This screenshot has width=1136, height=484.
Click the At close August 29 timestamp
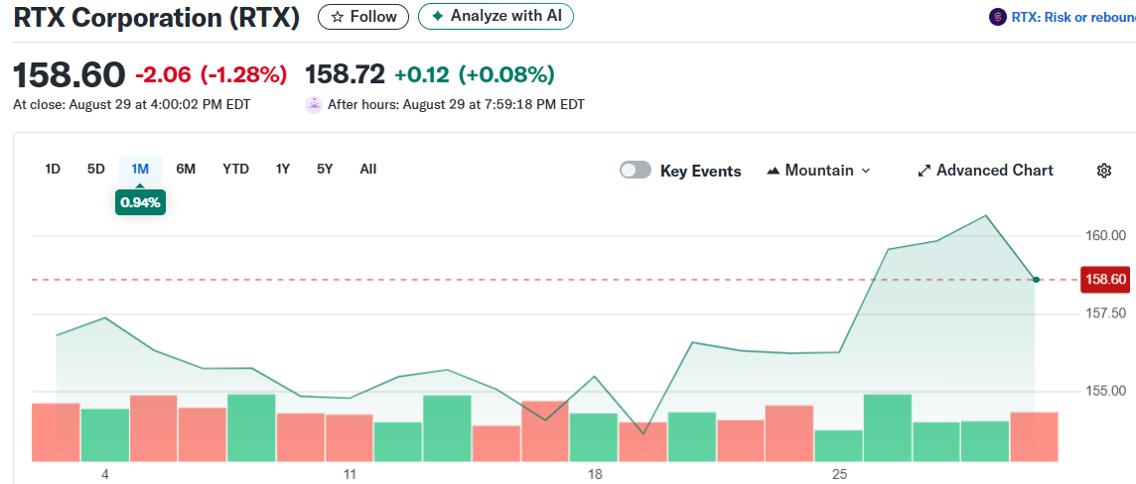tap(132, 104)
